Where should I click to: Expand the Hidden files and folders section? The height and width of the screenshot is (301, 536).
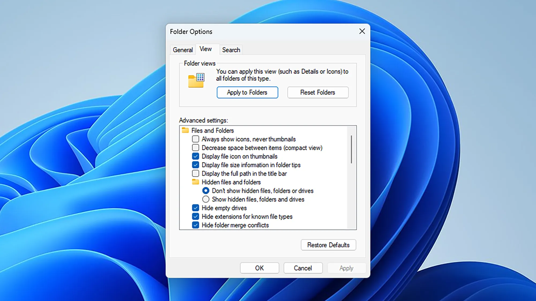[x=195, y=182]
